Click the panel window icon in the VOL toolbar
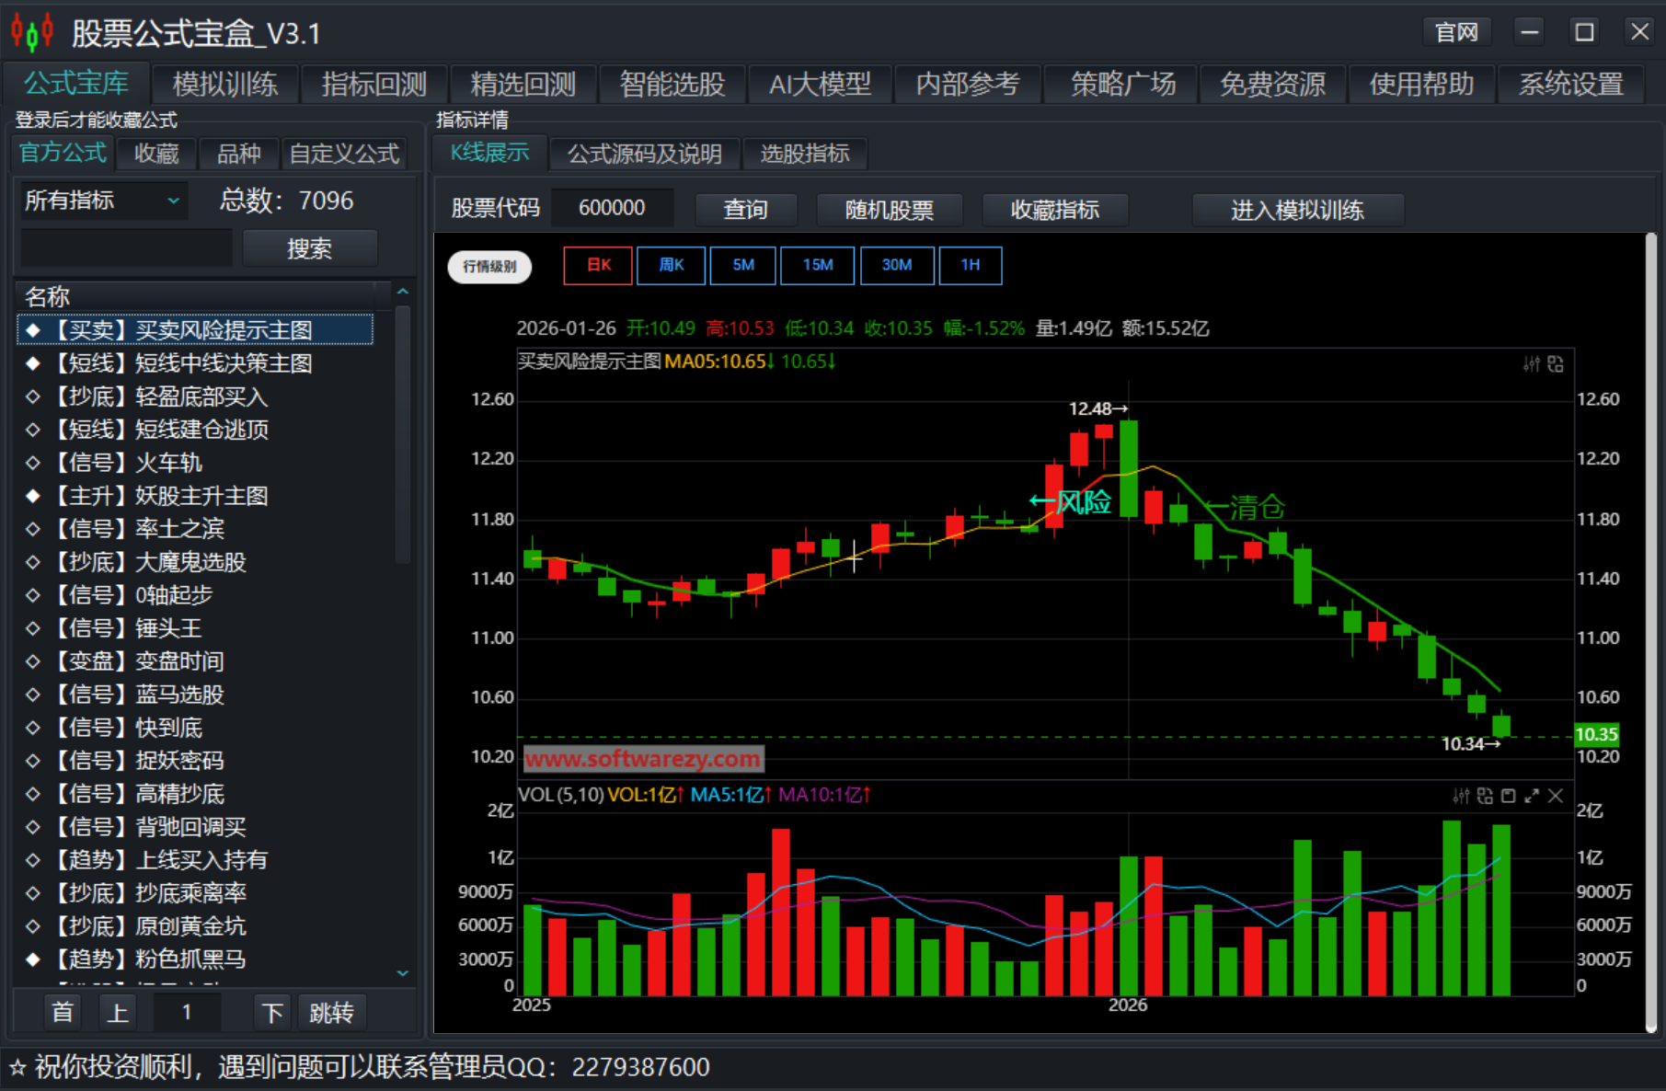1666x1091 pixels. pyautogui.click(x=1508, y=796)
